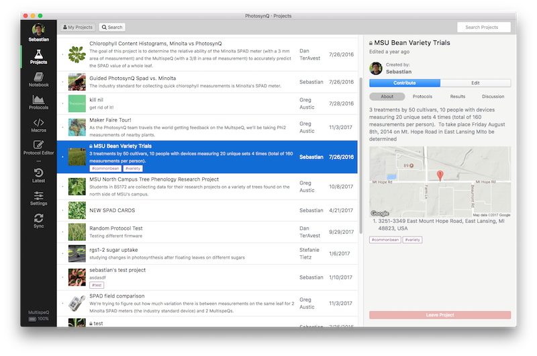Open 'Maker Faire Tour!' project title

click(x=110, y=120)
